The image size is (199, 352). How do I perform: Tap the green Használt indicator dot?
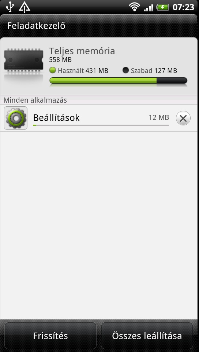click(x=52, y=70)
